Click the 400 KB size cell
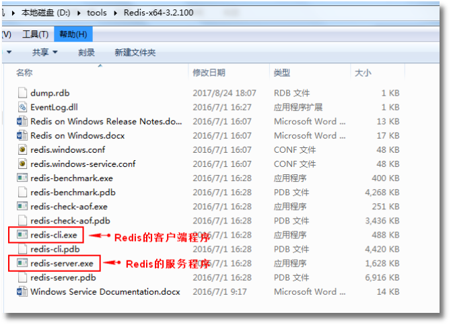The height and width of the screenshot is (325, 451). coord(386,178)
